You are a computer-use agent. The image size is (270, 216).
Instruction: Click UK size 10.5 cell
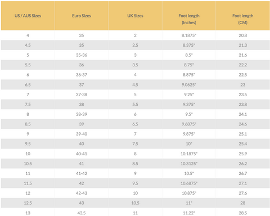(135, 203)
